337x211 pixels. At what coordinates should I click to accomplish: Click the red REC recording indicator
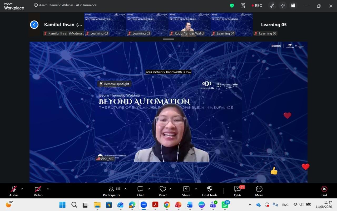point(257,6)
